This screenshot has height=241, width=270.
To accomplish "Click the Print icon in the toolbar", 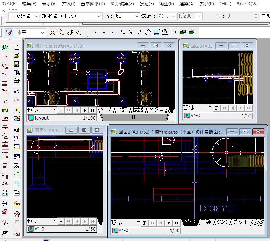I will 16,81.
